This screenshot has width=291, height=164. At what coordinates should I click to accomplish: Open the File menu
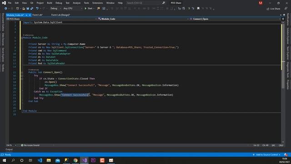10,3
